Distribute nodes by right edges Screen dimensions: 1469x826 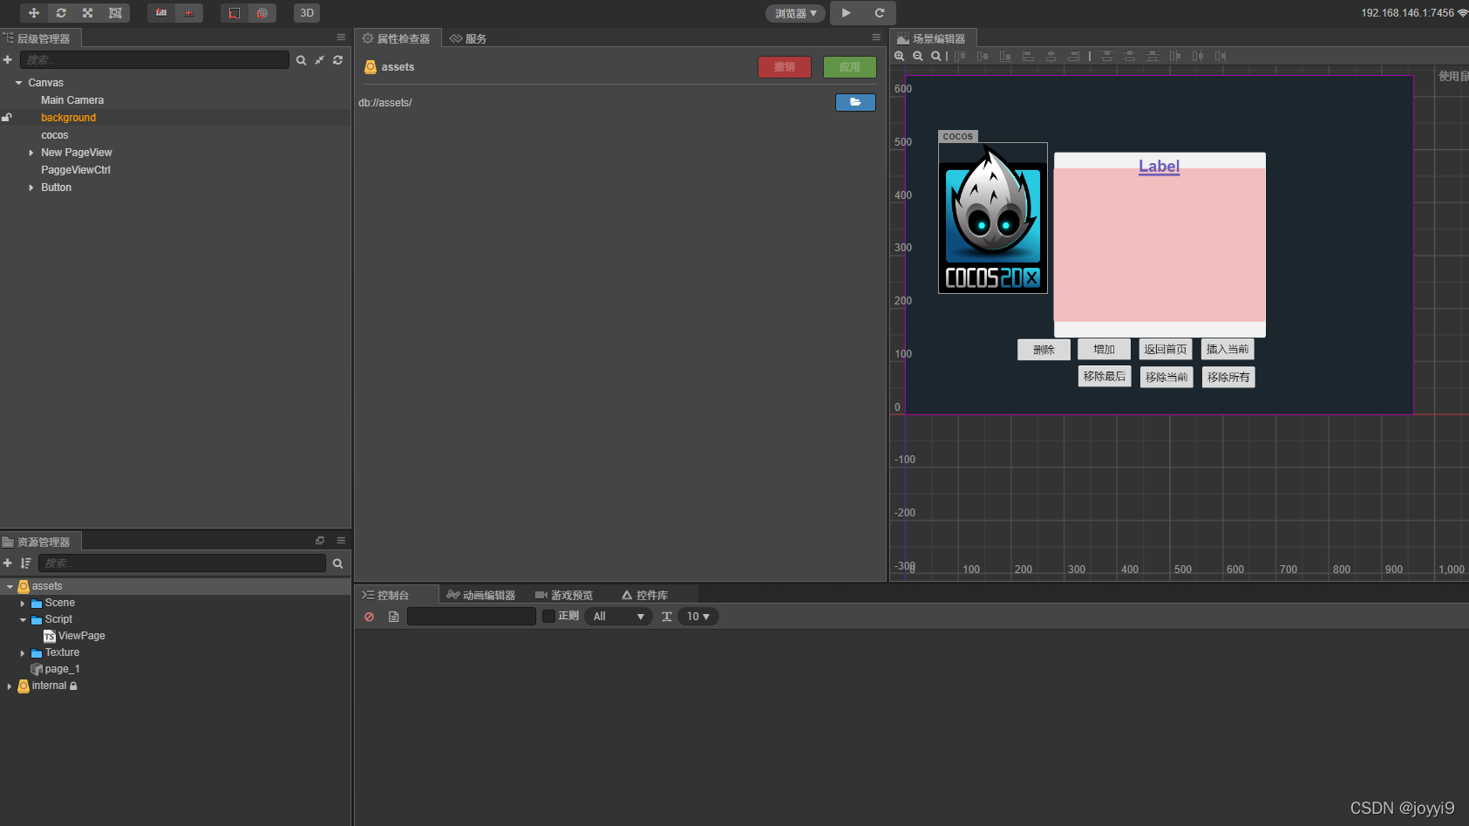tap(1221, 56)
